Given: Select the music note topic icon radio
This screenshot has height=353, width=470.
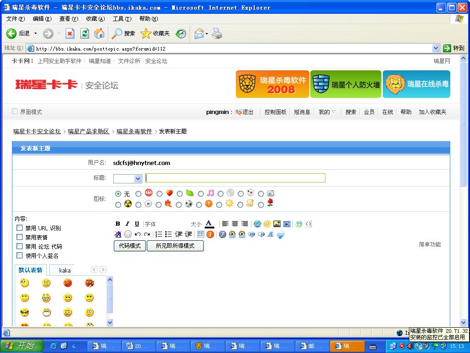Looking at the screenshot, I should click(x=201, y=194).
